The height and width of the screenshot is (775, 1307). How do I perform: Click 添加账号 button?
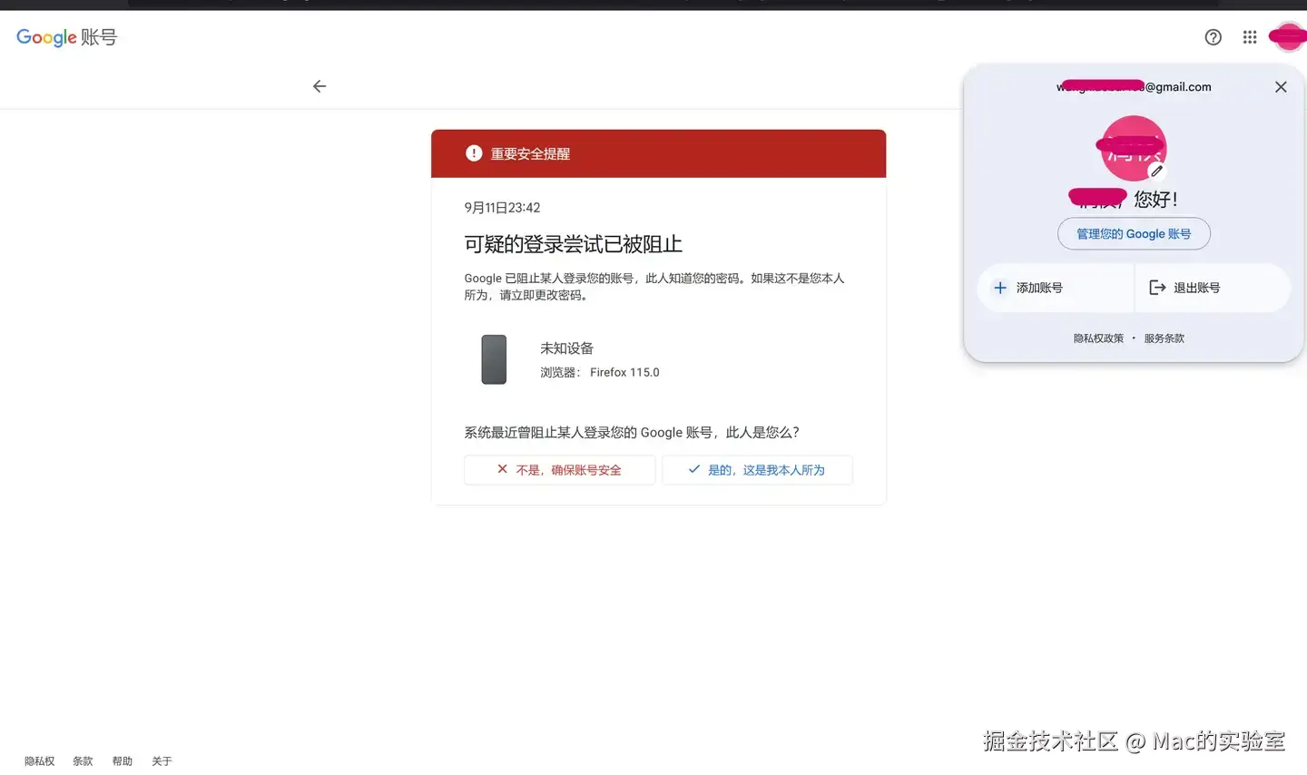point(1056,288)
